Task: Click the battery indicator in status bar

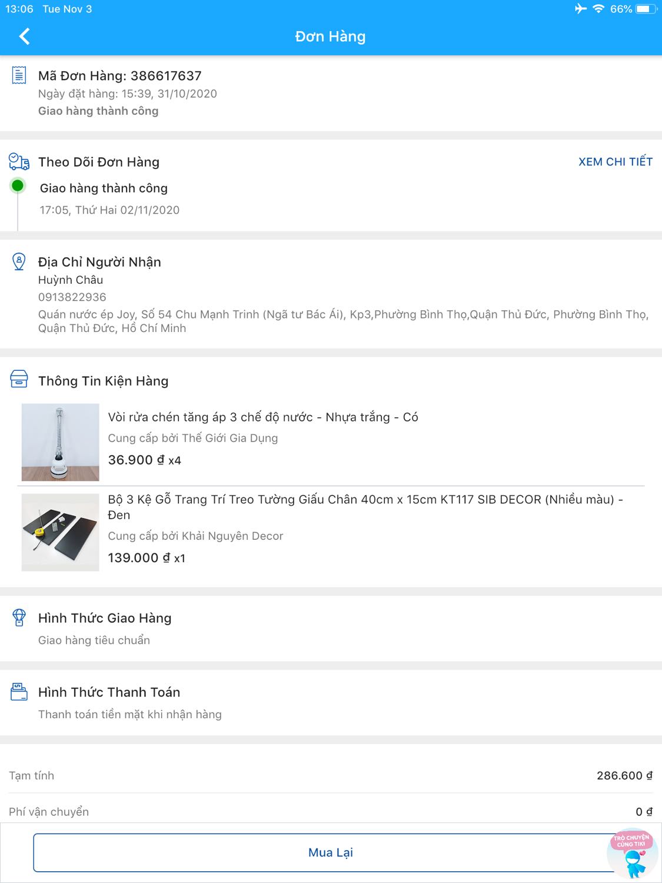Action: [646, 9]
